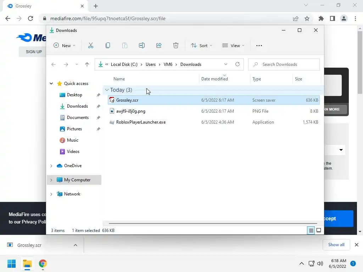Open the Chrome profile avatar
The width and height of the screenshot is (363, 272).
click(344, 18)
